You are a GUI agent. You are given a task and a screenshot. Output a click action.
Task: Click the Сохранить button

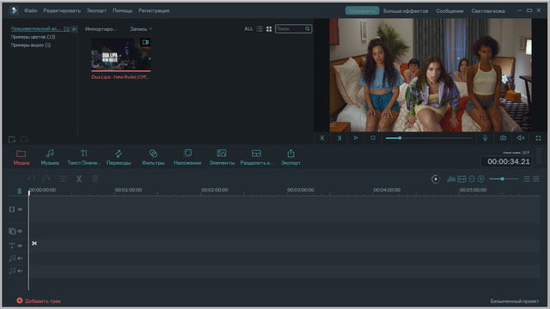(362, 11)
